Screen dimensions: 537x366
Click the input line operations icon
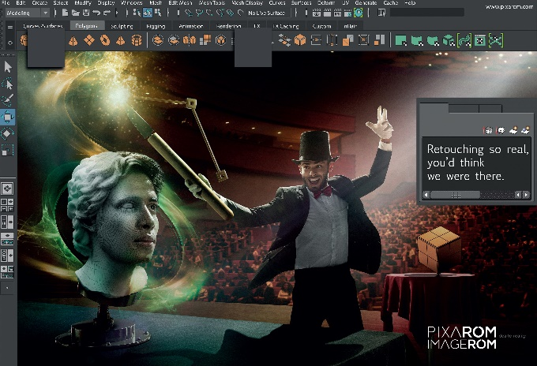[381, 13]
